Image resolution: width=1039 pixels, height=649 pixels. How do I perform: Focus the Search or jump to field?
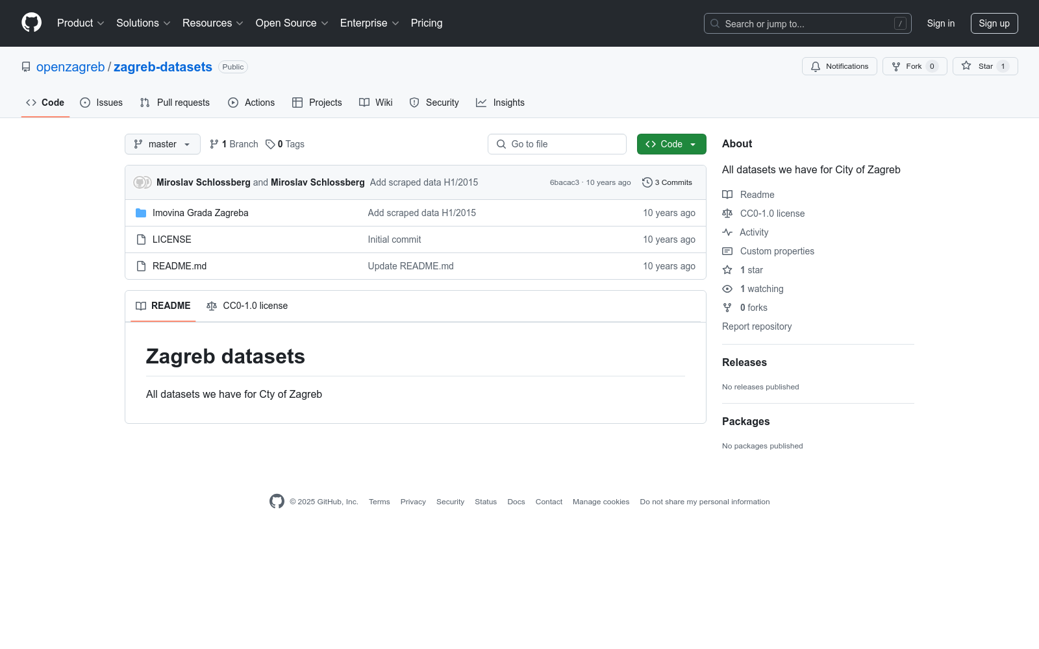(807, 23)
